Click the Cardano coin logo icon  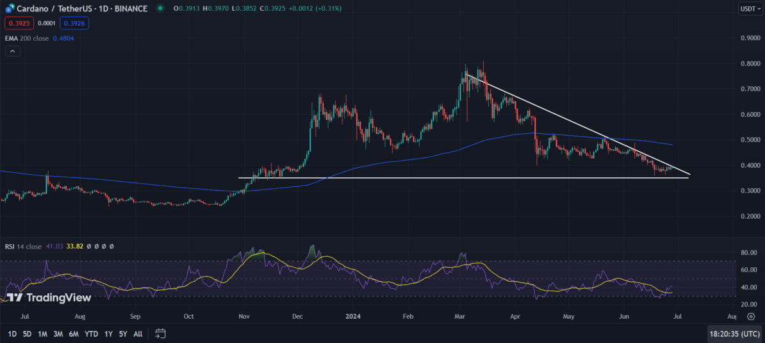(x=10, y=8)
